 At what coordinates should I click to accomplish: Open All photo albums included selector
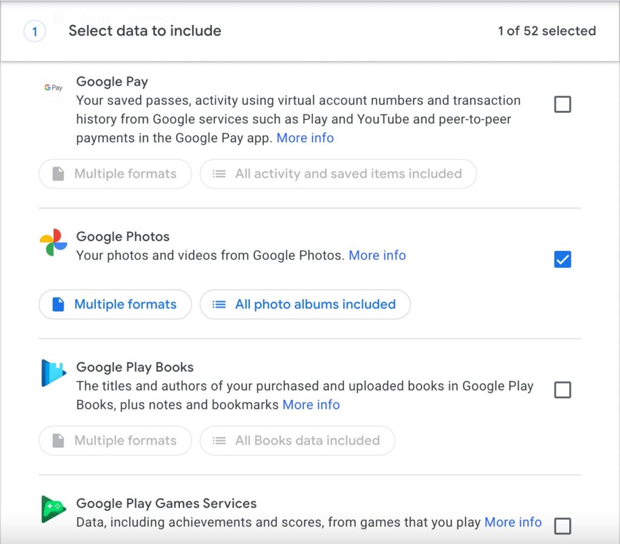pos(305,304)
